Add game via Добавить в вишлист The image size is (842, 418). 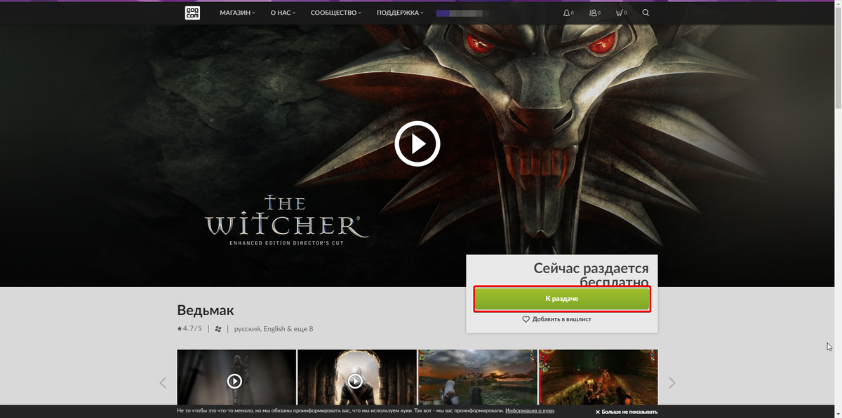point(557,319)
